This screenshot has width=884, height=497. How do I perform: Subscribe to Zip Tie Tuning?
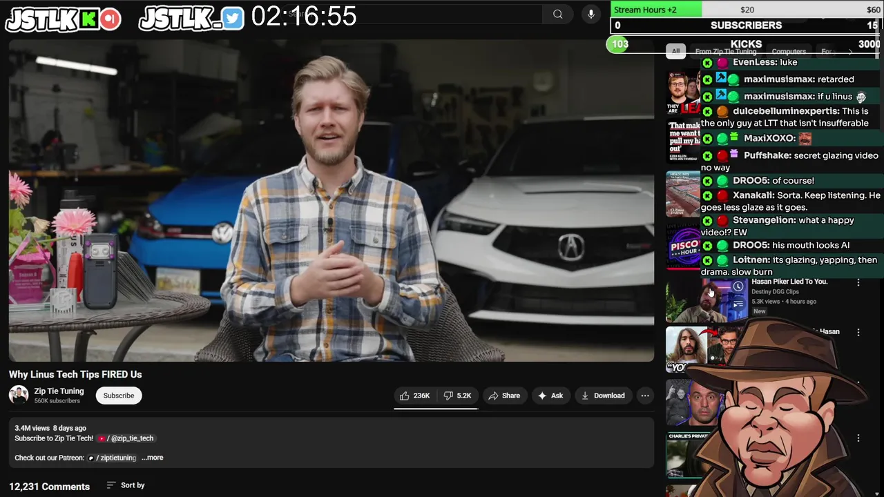pyautogui.click(x=119, y=396)
